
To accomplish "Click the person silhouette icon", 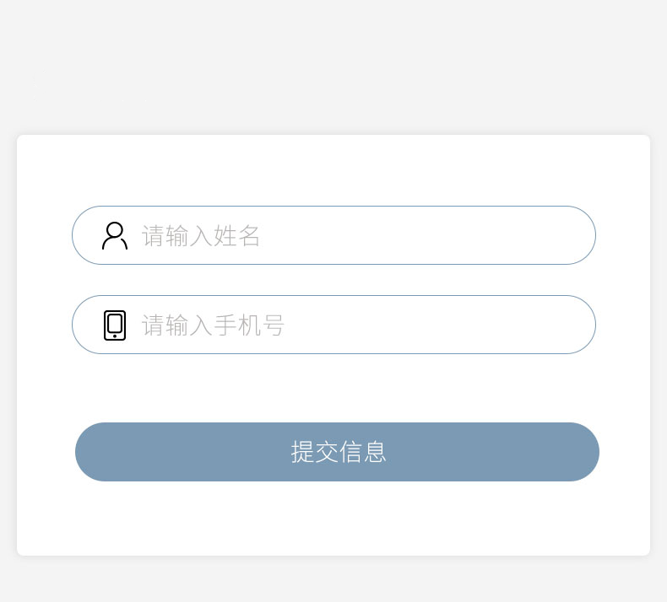I will (x=115, y=235).
